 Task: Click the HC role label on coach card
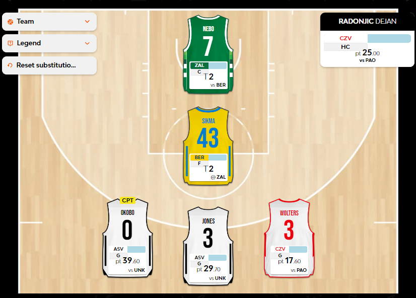(345, 47)
